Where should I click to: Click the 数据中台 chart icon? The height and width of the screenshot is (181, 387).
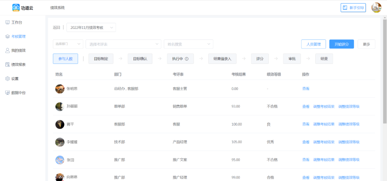pos(8,93)
